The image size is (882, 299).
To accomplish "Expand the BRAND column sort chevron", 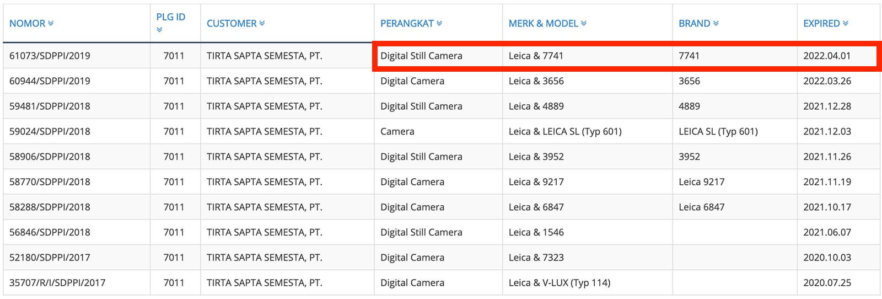I will click(716, 23).
